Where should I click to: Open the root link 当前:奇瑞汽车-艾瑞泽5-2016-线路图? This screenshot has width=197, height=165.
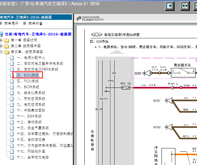(38, 34)
